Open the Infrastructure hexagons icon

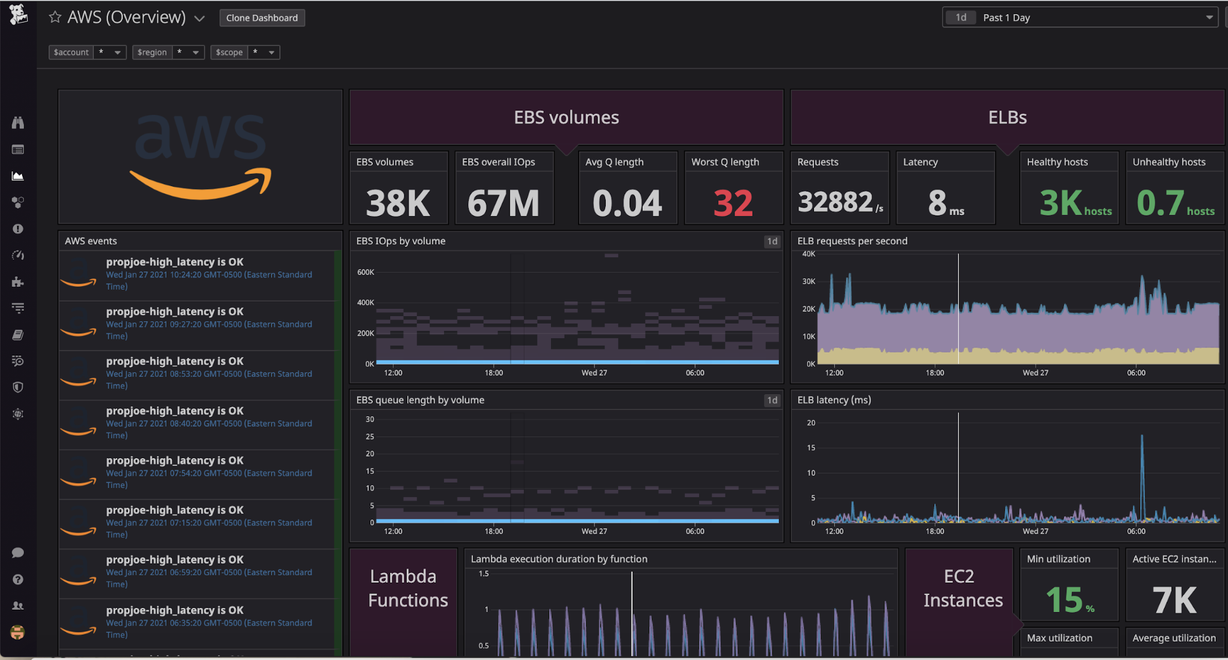[18, 202]
